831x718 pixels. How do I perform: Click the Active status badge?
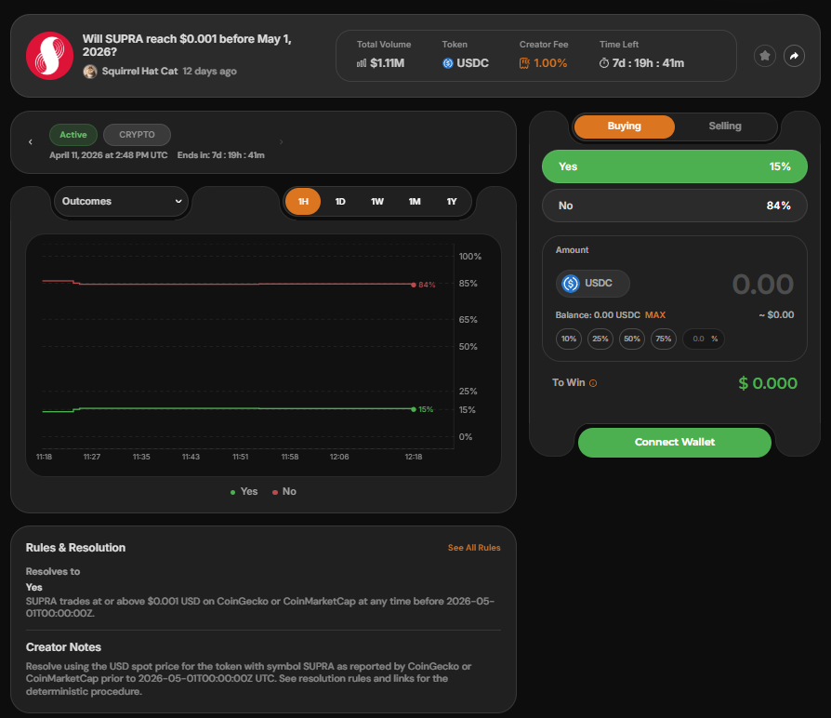(x=73, y=135)
